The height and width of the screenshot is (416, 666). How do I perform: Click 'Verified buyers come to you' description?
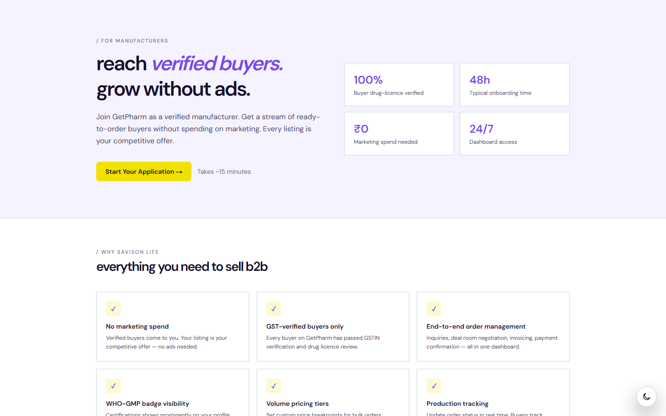166,343
